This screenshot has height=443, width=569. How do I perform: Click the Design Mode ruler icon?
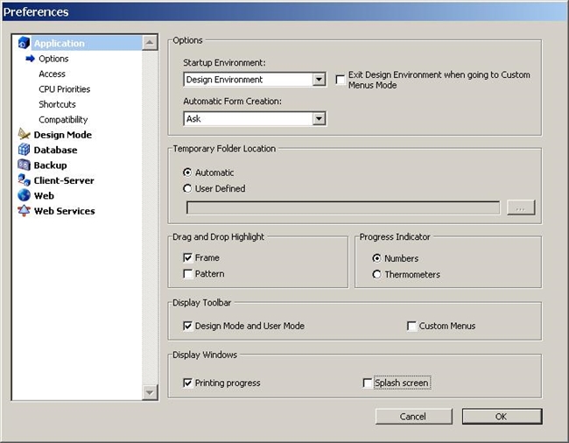coord(24,134)
